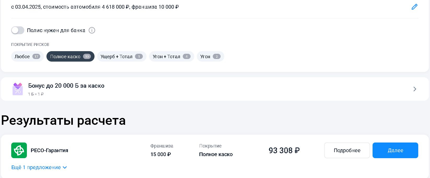
Task: Click the 93 308 ₽ price
Action: click(x=284, y=150)
